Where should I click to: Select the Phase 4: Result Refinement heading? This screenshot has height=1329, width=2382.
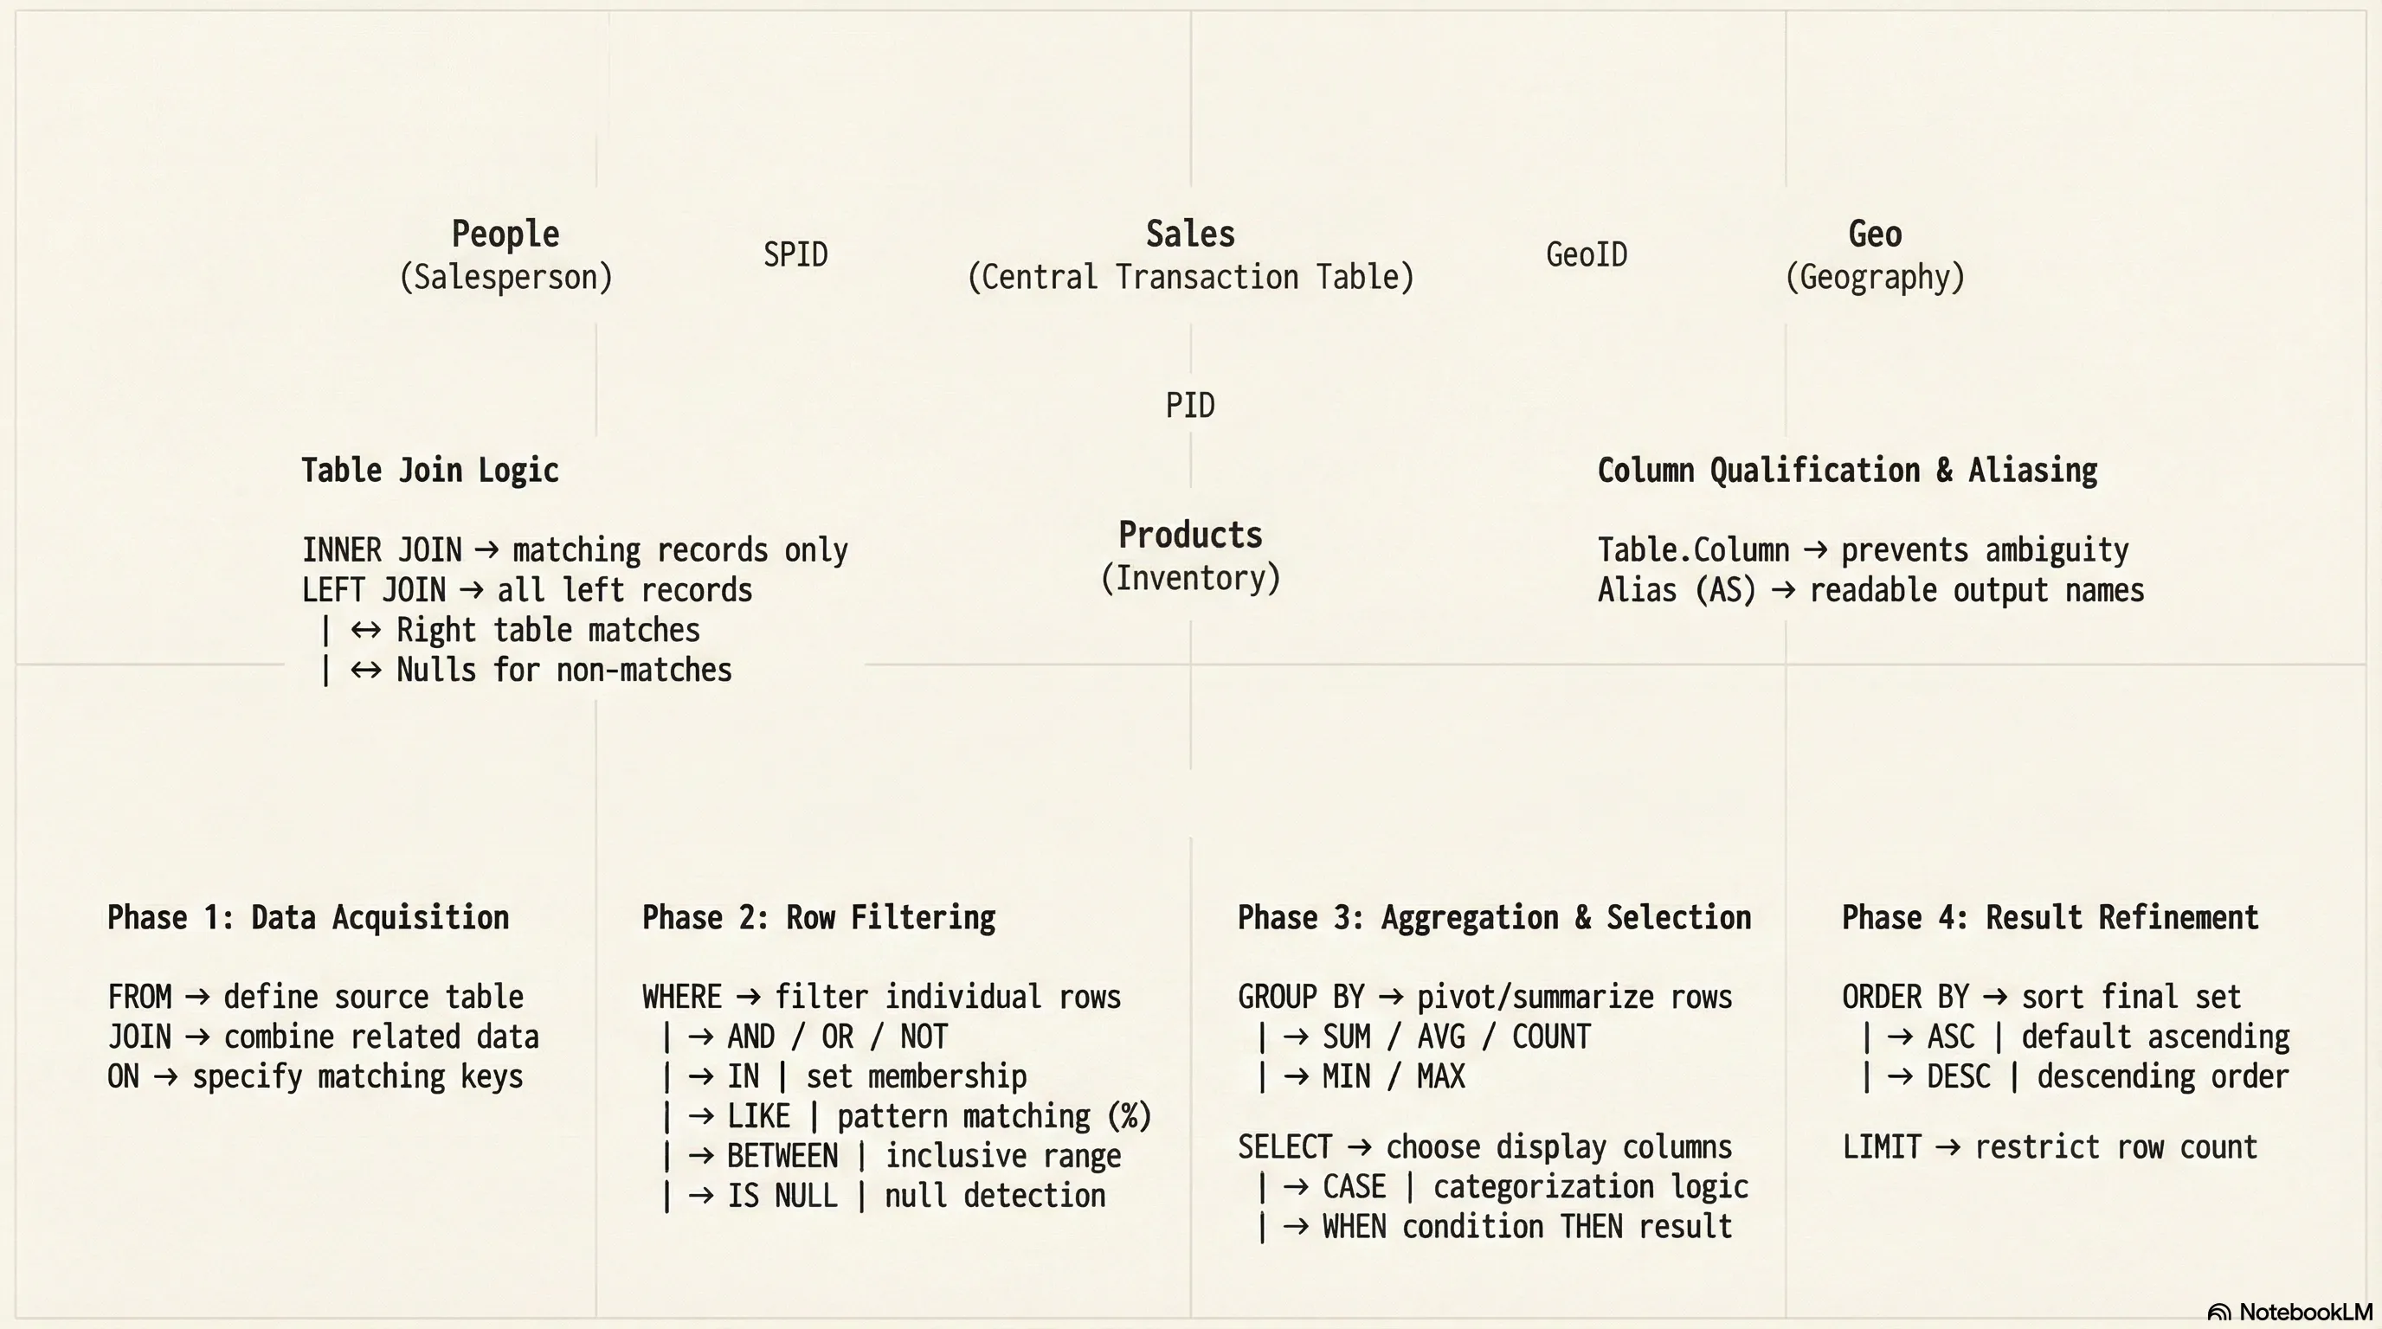pyautogui.click(x=2050, y=918)
